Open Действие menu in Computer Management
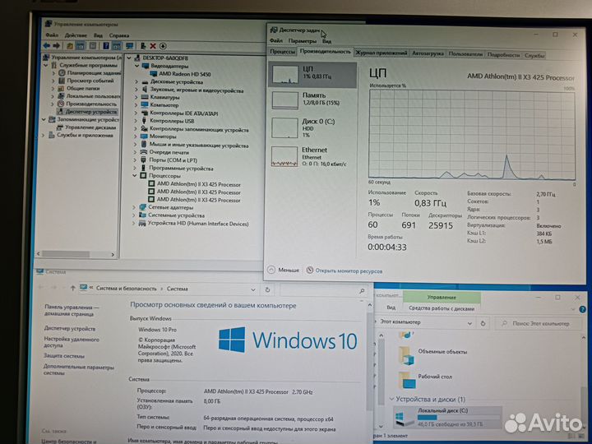 point(76,35)
